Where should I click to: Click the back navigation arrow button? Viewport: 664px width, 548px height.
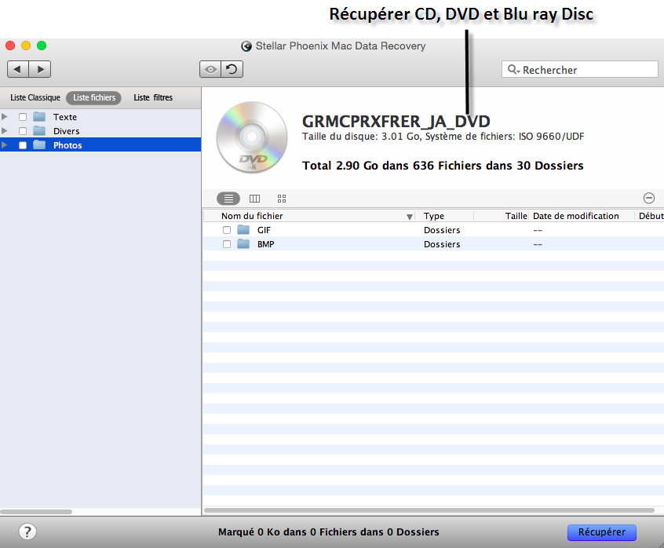tap(18, 69)
